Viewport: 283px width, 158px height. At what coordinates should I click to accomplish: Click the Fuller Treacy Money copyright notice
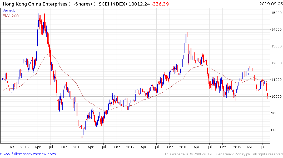(x=224, y=154)
